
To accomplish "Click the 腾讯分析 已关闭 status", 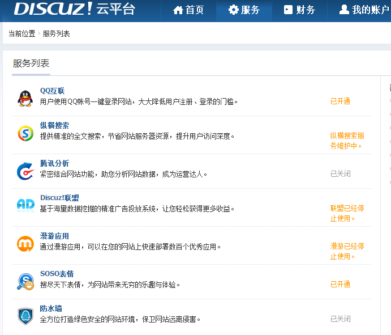I will [341, 173].
